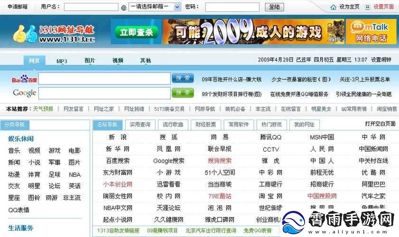The width and height of the screenshot is (399, 237).
Task: Switch to 名站导航 tab
Action: 107,125
